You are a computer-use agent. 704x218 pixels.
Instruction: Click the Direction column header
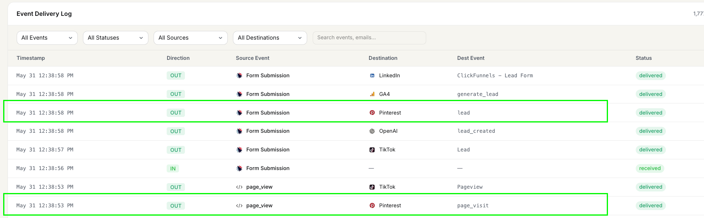tap(178, 58)
